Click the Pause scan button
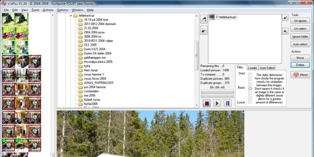 227,103
